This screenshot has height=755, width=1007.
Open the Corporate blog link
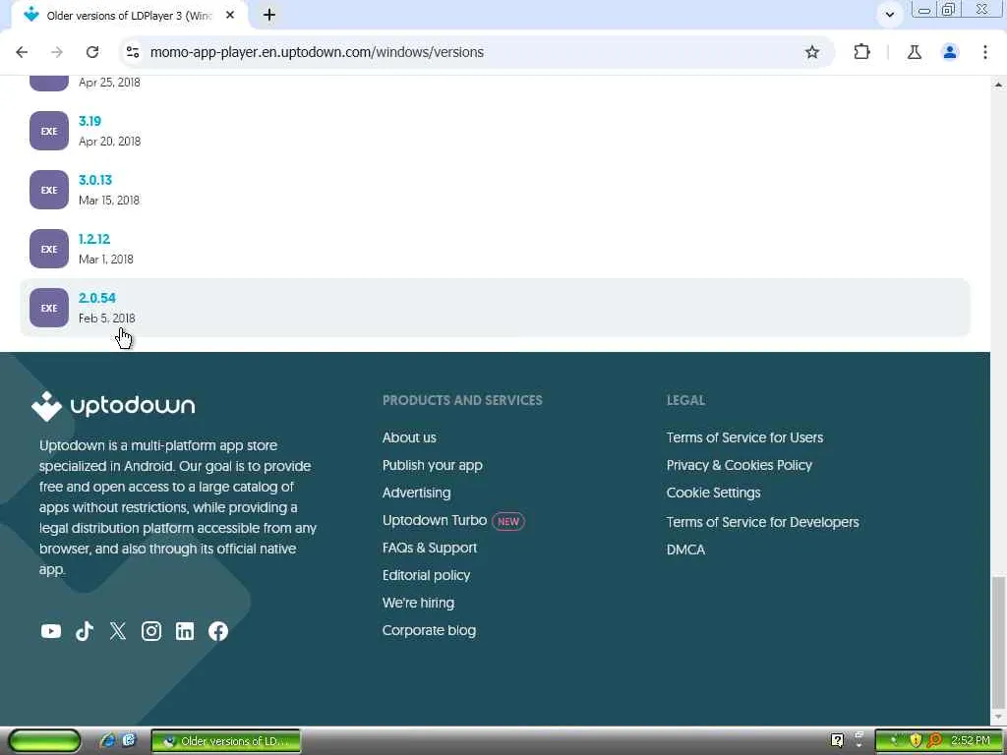429,630
